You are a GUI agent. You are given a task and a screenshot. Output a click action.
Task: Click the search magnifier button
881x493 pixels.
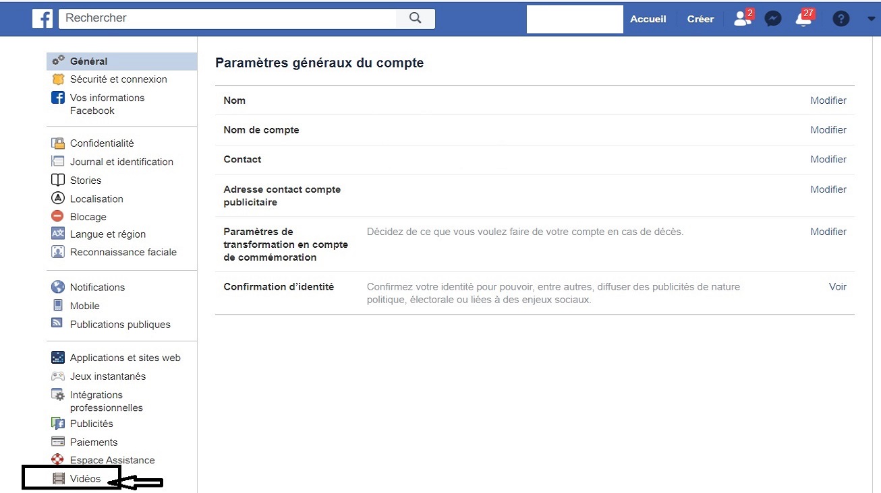point(416,18)
